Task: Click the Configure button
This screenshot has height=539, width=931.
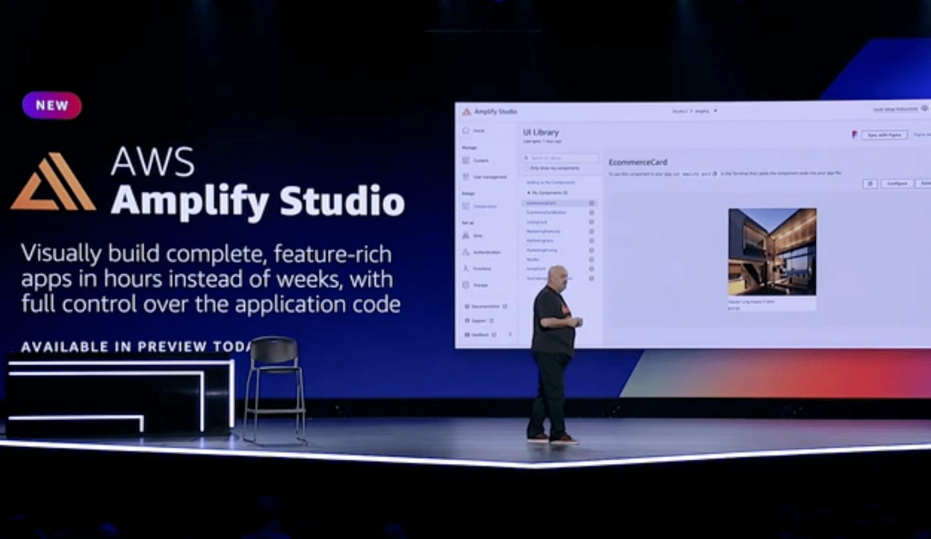Action: (897, 184)
